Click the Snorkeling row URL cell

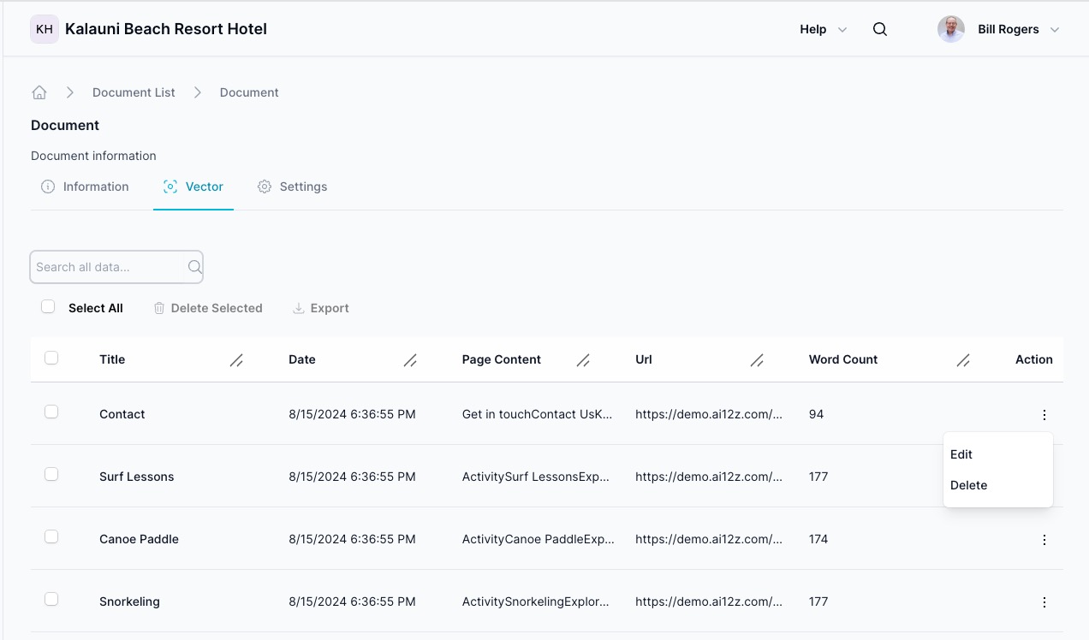pyautogui.click(x=709, y=601)
